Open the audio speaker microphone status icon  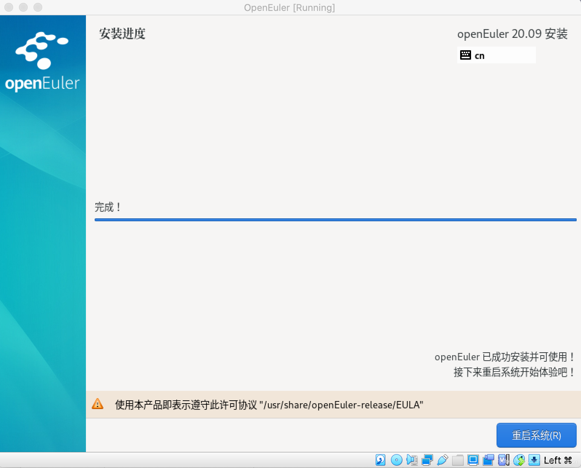pos(412,460)
